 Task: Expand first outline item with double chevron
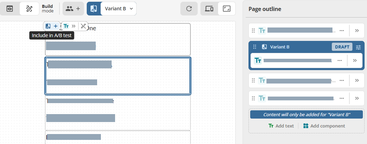pyautogui.click(x=357, y=31)
